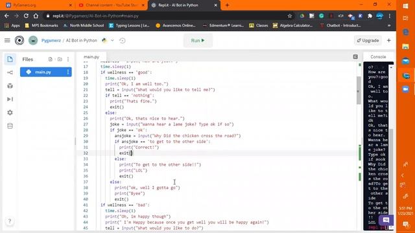Open Typing Lessons bookmark
The height and width of the screenshot is (233, 415).
pos(130,25)
